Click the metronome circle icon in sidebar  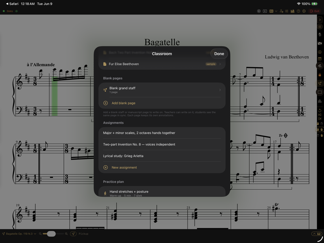[320, 52]
